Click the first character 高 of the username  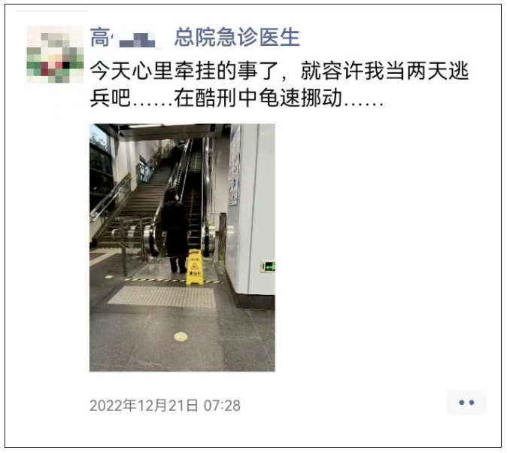point(100,38)
